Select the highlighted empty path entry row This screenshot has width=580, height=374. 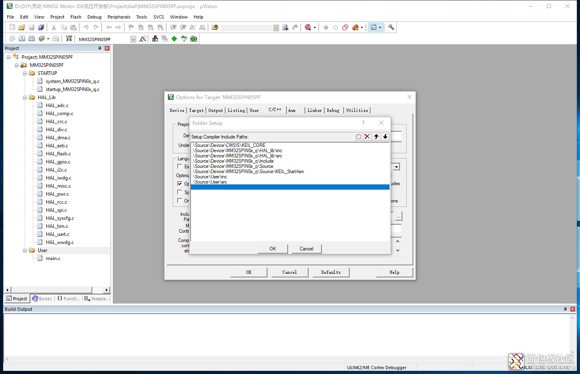coord(290,187)
